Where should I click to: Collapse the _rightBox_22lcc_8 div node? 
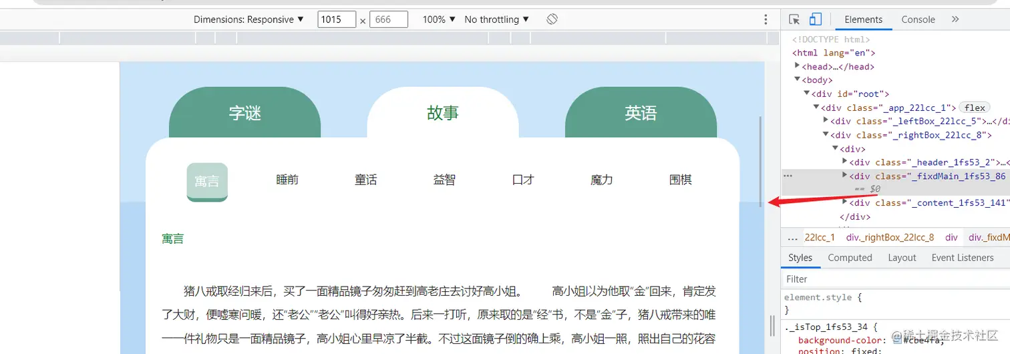tap(826, 134)
